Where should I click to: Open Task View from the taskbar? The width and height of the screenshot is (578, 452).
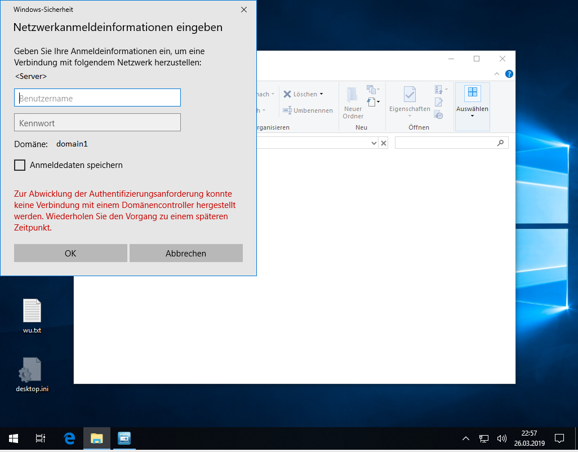pos(41,438)
